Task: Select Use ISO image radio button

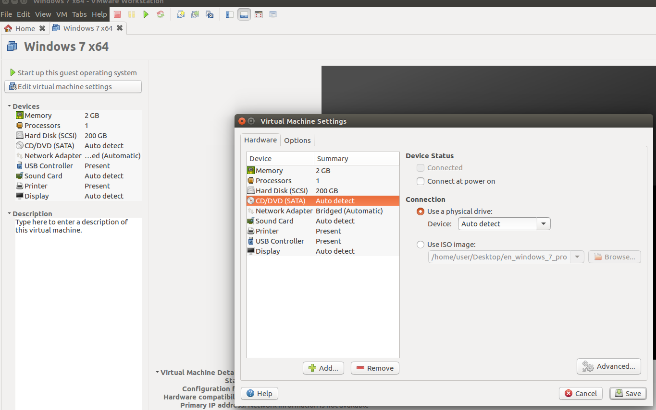Action: pos(421,245)
